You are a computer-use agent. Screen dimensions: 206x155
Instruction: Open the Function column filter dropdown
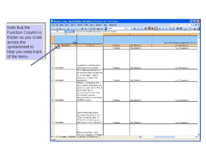click(76, 45)
